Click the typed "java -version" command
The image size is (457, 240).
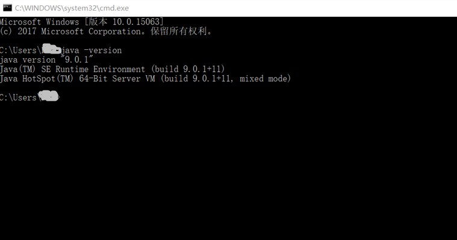(92, 50)
